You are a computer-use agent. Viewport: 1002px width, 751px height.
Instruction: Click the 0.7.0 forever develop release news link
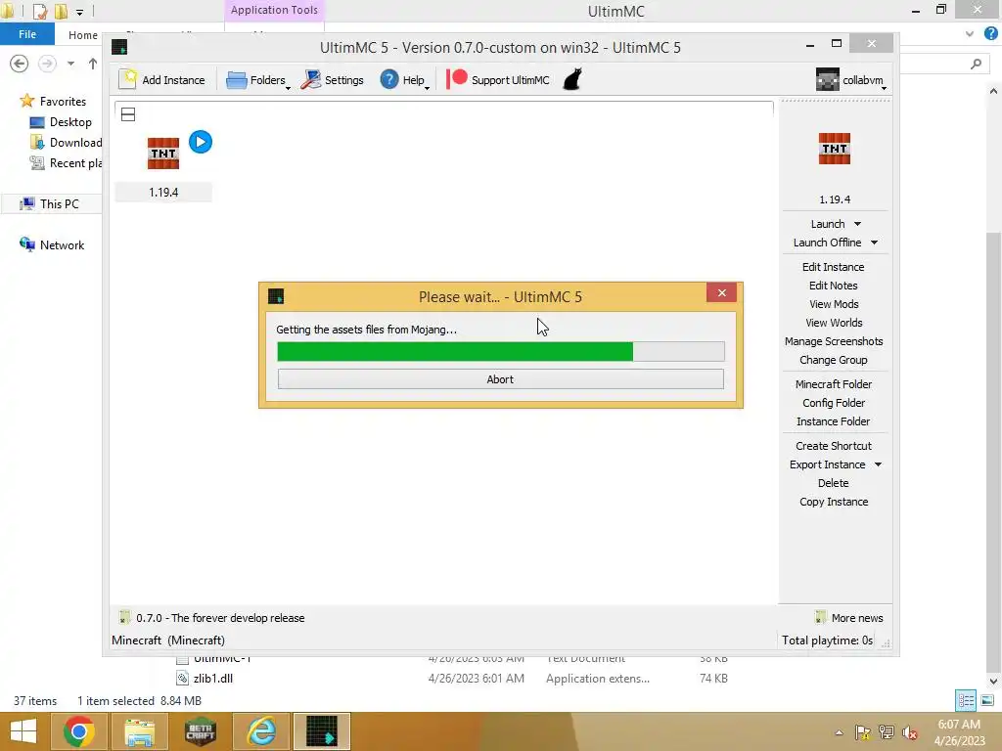click(220, 618)
